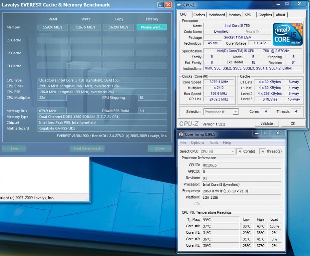Image resolution: width=310 pixels, height=256 pixels.
Task: Open the File menu in Core Temp
Action: tap(183, 142)
